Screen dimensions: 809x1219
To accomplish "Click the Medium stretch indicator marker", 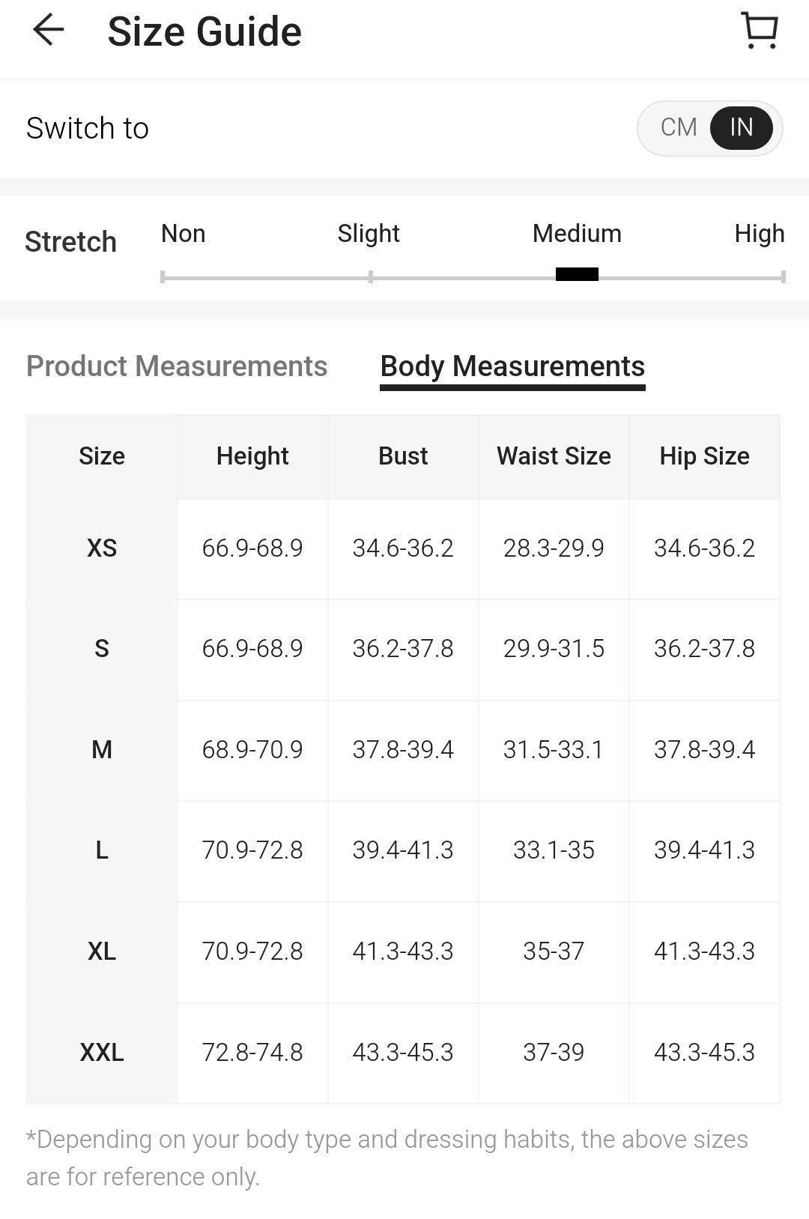I will tap(577, 274).
